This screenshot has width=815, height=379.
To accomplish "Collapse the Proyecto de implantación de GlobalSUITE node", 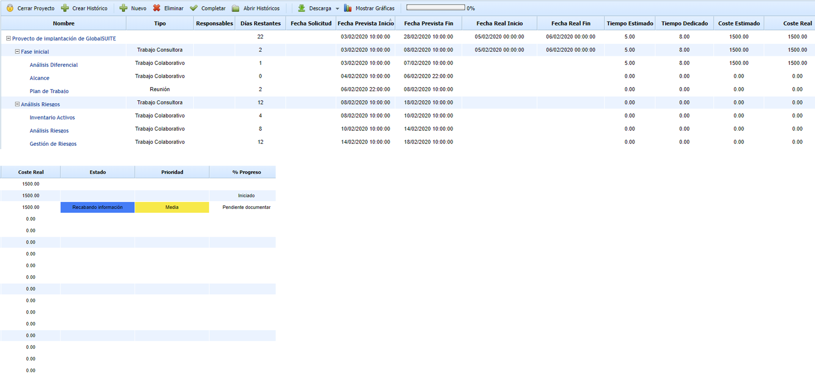I will click(8, 39).
